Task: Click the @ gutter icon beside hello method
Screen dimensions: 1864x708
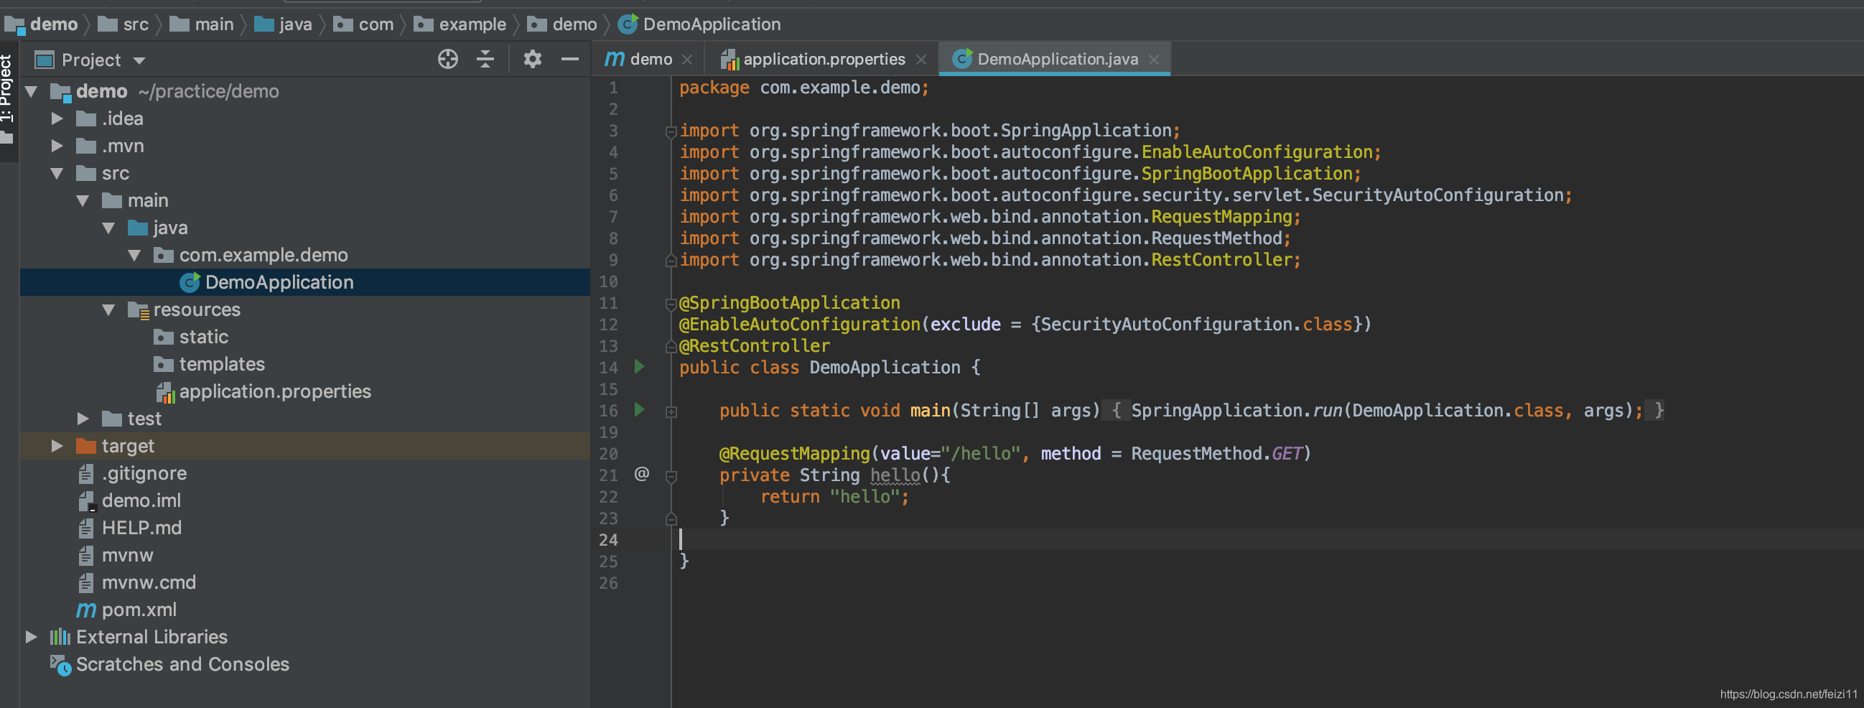Action: click(641, 473)
